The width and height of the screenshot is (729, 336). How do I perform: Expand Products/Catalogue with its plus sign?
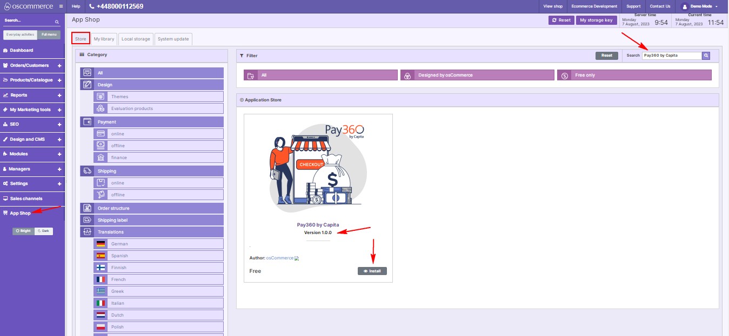pyautogui.click(x=59, y=80)
